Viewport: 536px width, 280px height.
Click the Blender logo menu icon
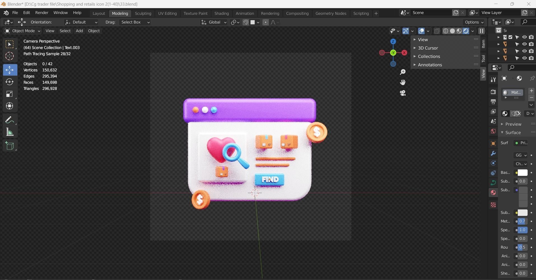(x=6, y=13)
